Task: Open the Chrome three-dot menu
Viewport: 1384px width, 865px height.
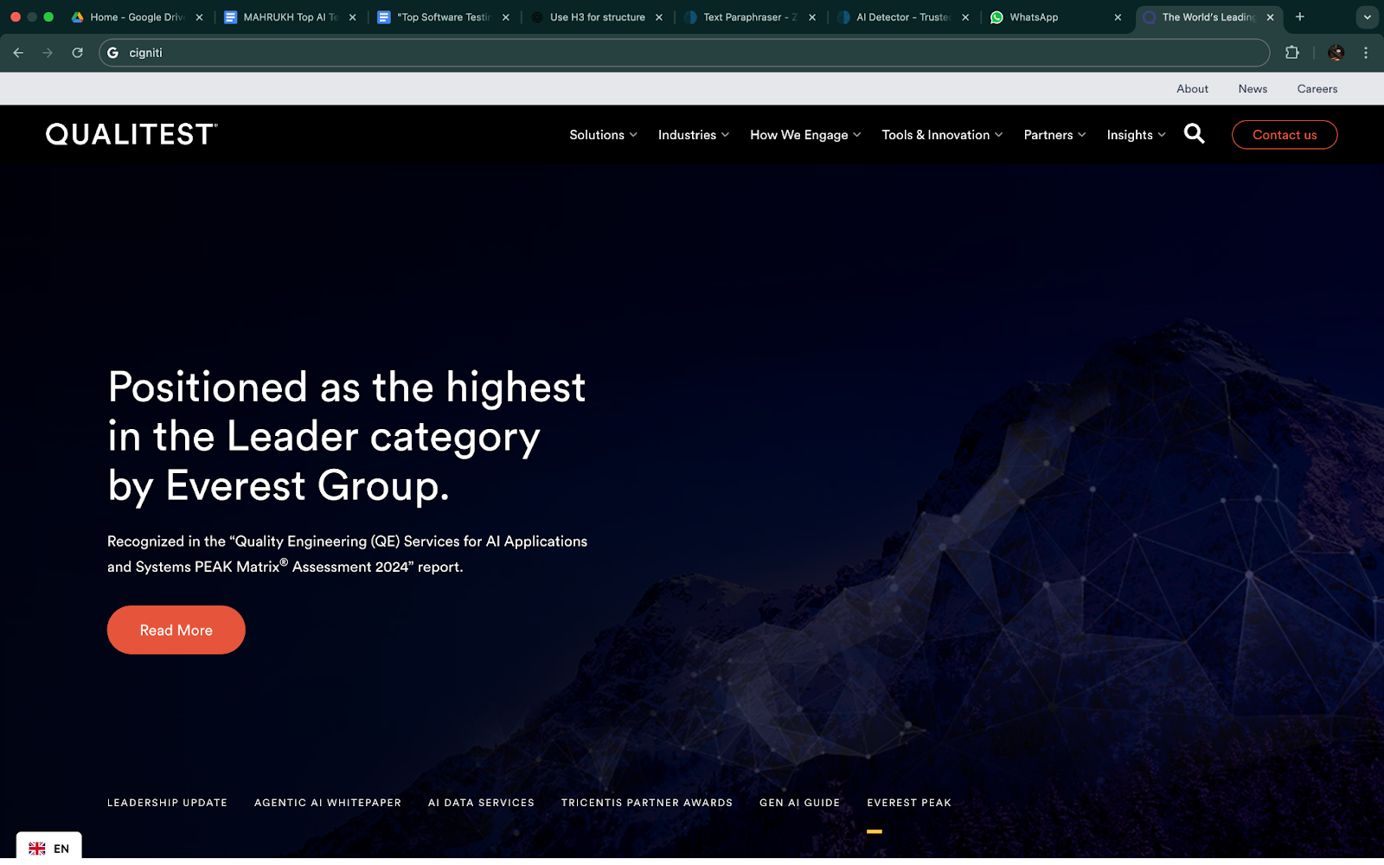Action: (1366, 53)
